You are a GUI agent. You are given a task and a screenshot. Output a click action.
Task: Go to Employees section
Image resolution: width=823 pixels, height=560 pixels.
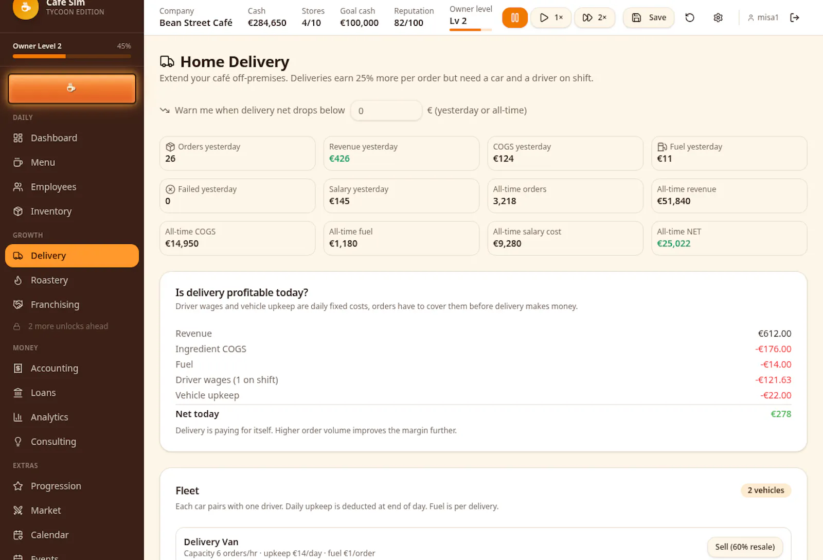pyautogui.click(x=72, y=187)
